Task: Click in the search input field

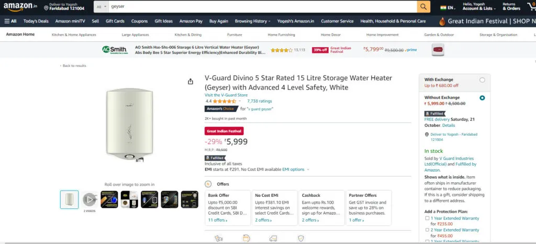Action: (x=263, y=6)
